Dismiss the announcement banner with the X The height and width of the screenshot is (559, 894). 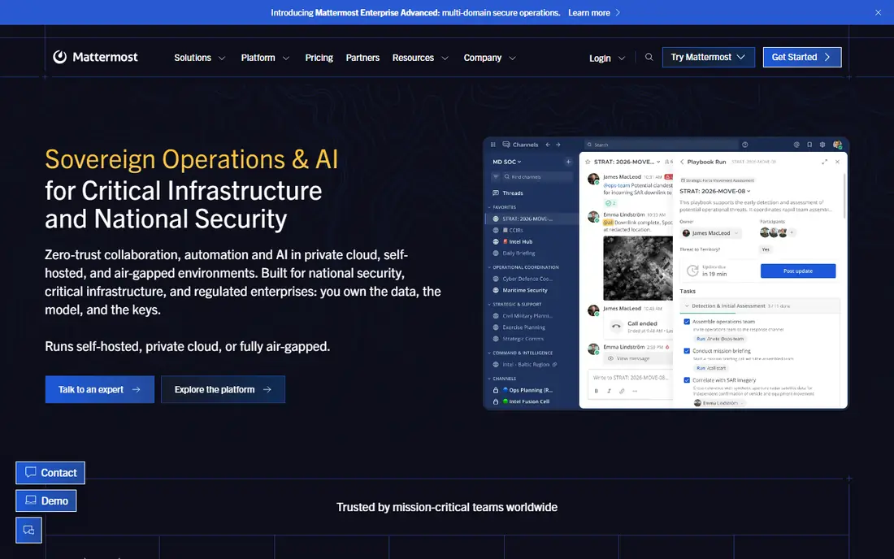click(x=878, y=12)
